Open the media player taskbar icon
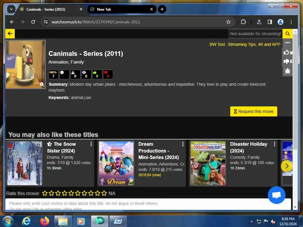The width and height of the screenshot is (303, 227). click(x=81, y=221)
